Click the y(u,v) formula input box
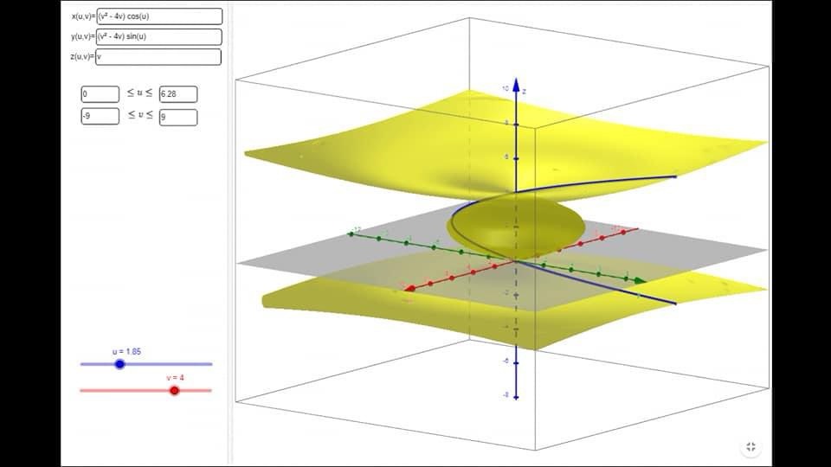 click(159, 36)
